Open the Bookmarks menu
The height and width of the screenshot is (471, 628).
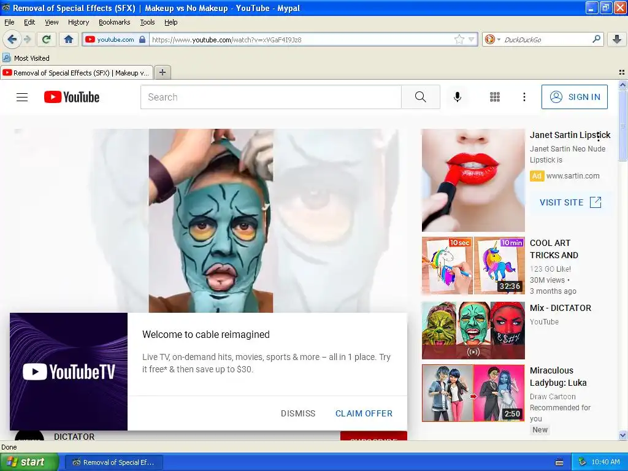pos(114,22)
